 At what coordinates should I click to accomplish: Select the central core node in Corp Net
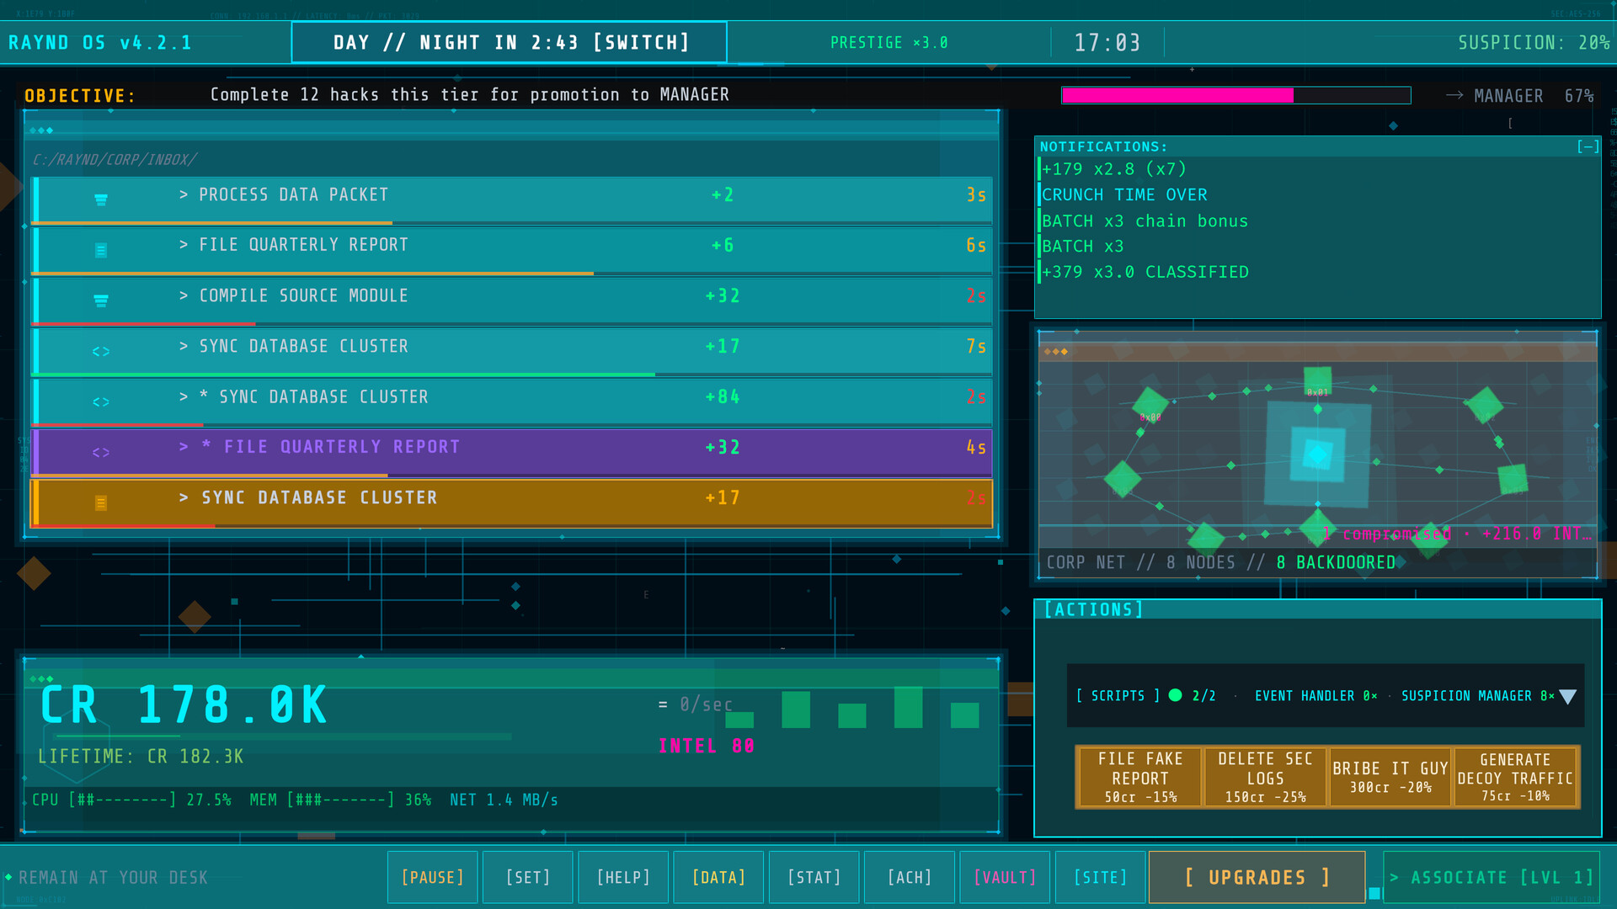tap(1317, 454)
